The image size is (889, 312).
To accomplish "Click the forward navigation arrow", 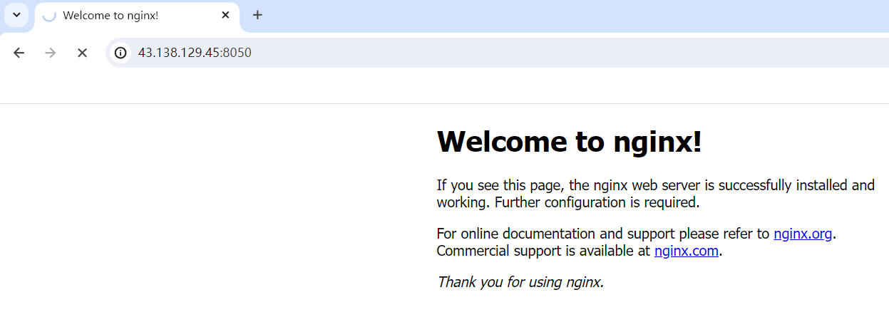I will pyautogui.click(x=51, y=53).
